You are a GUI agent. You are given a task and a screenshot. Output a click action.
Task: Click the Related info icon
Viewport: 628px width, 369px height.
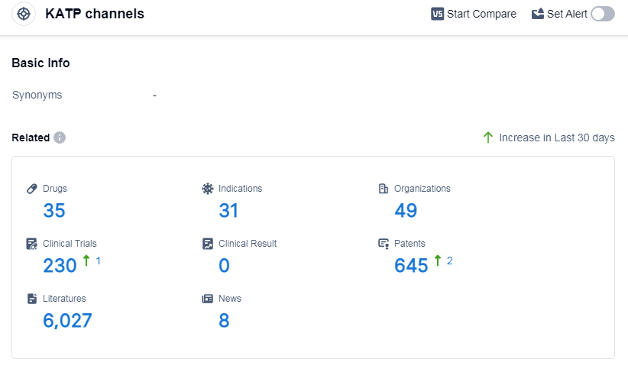pos(60,138)
